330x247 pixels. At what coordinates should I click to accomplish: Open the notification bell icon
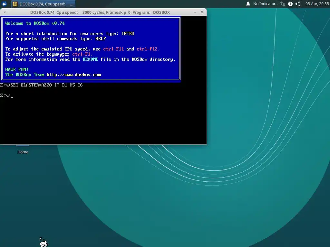click(248, 4)
